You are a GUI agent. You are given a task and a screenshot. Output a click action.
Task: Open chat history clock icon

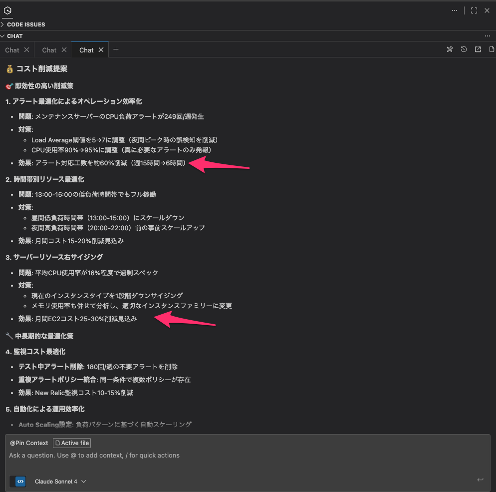click(464, 49)
